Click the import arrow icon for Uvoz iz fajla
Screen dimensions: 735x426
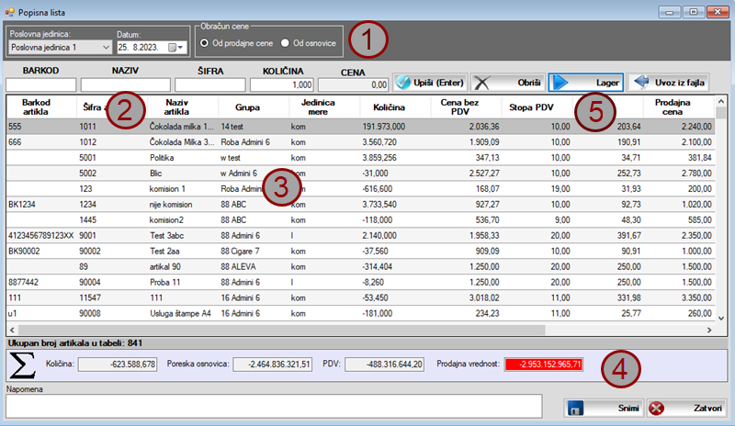[641, 82]
